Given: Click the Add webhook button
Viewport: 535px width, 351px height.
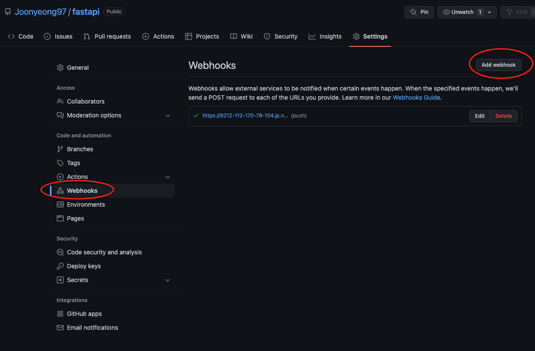Looking at the screenshot, I should (499, 65).
